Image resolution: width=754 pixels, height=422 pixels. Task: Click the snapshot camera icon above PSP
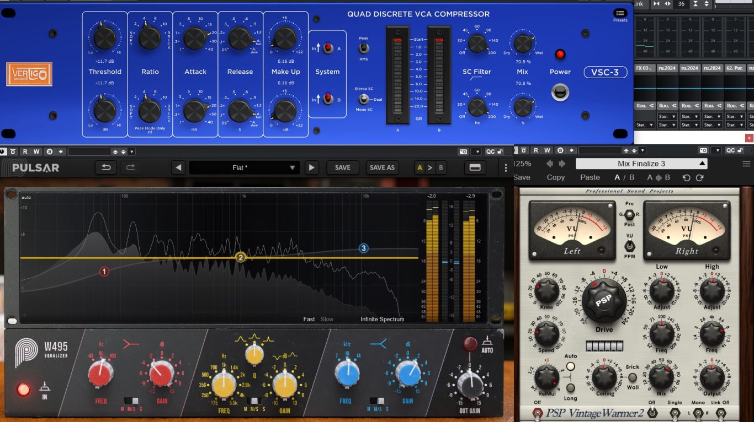(x=703, y=150)
